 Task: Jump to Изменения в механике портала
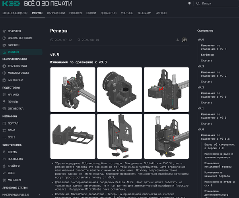(217, 174)
